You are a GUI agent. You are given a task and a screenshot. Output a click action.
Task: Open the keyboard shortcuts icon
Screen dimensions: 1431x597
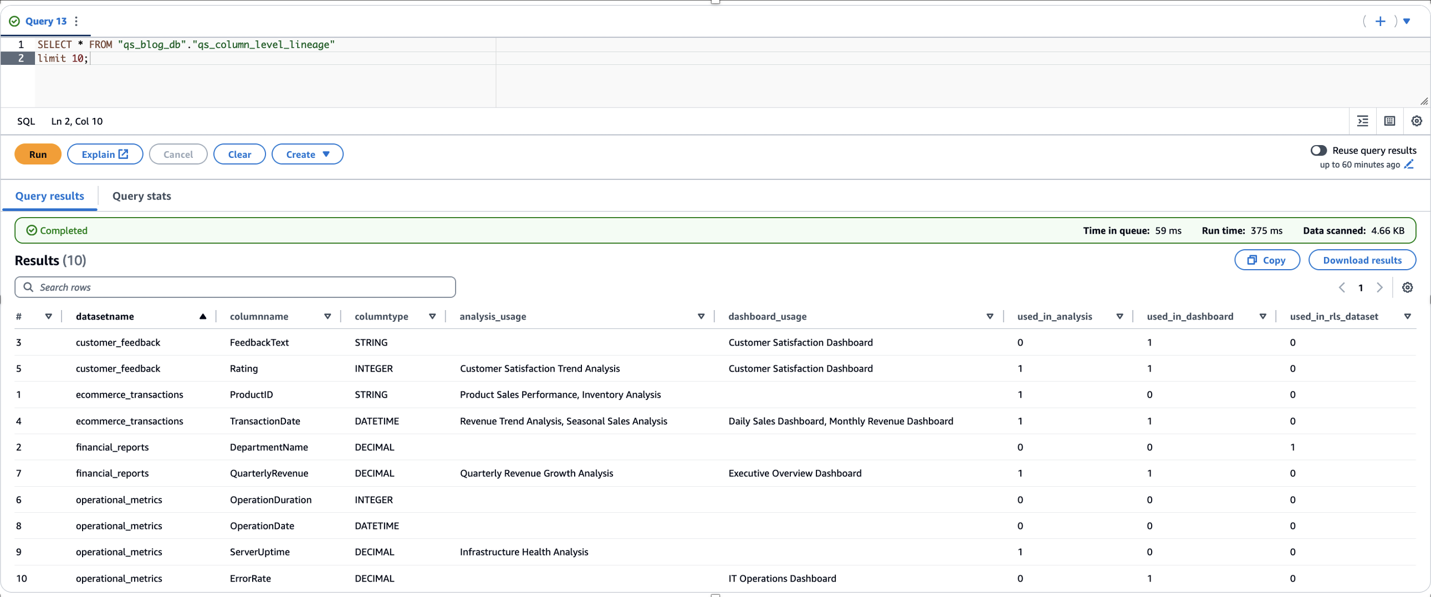(x=1389, y=121)
